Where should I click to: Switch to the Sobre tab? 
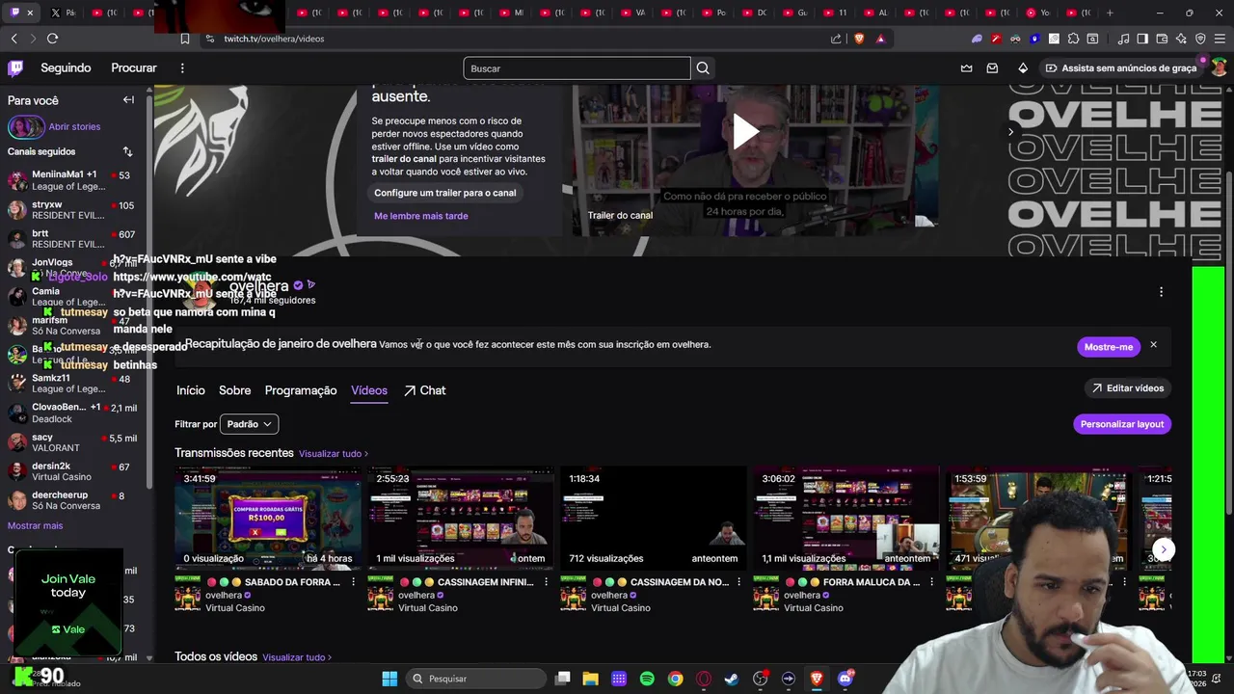pos(234,390)
